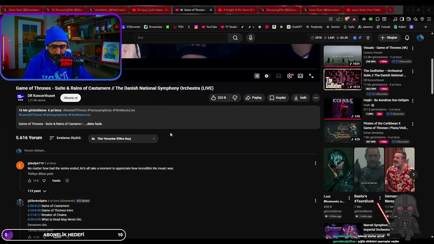Image resolution: width=434 pixels, height=244 pixels.
Task: Open options for Pirates of the Caribbean video
Action: (x=413, y=124)
